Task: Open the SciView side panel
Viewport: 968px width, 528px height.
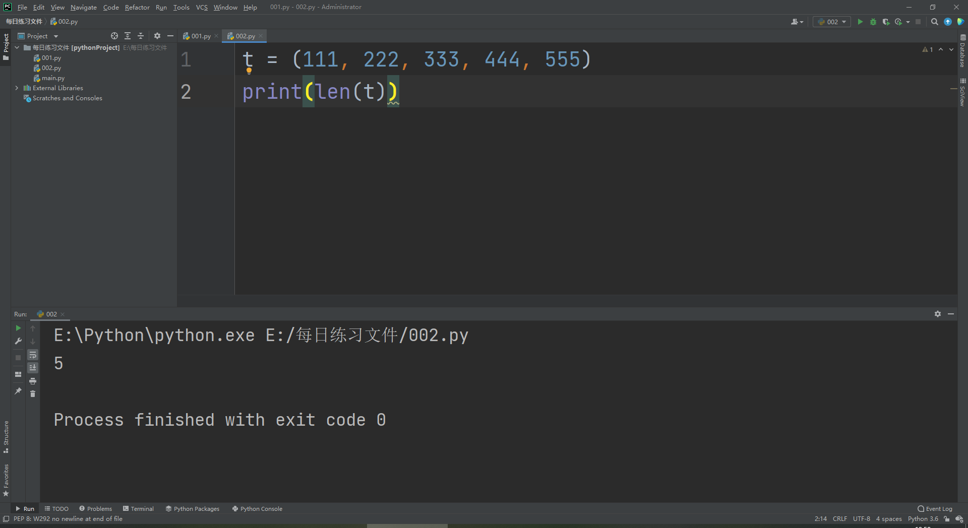Action: click(962, 92)
